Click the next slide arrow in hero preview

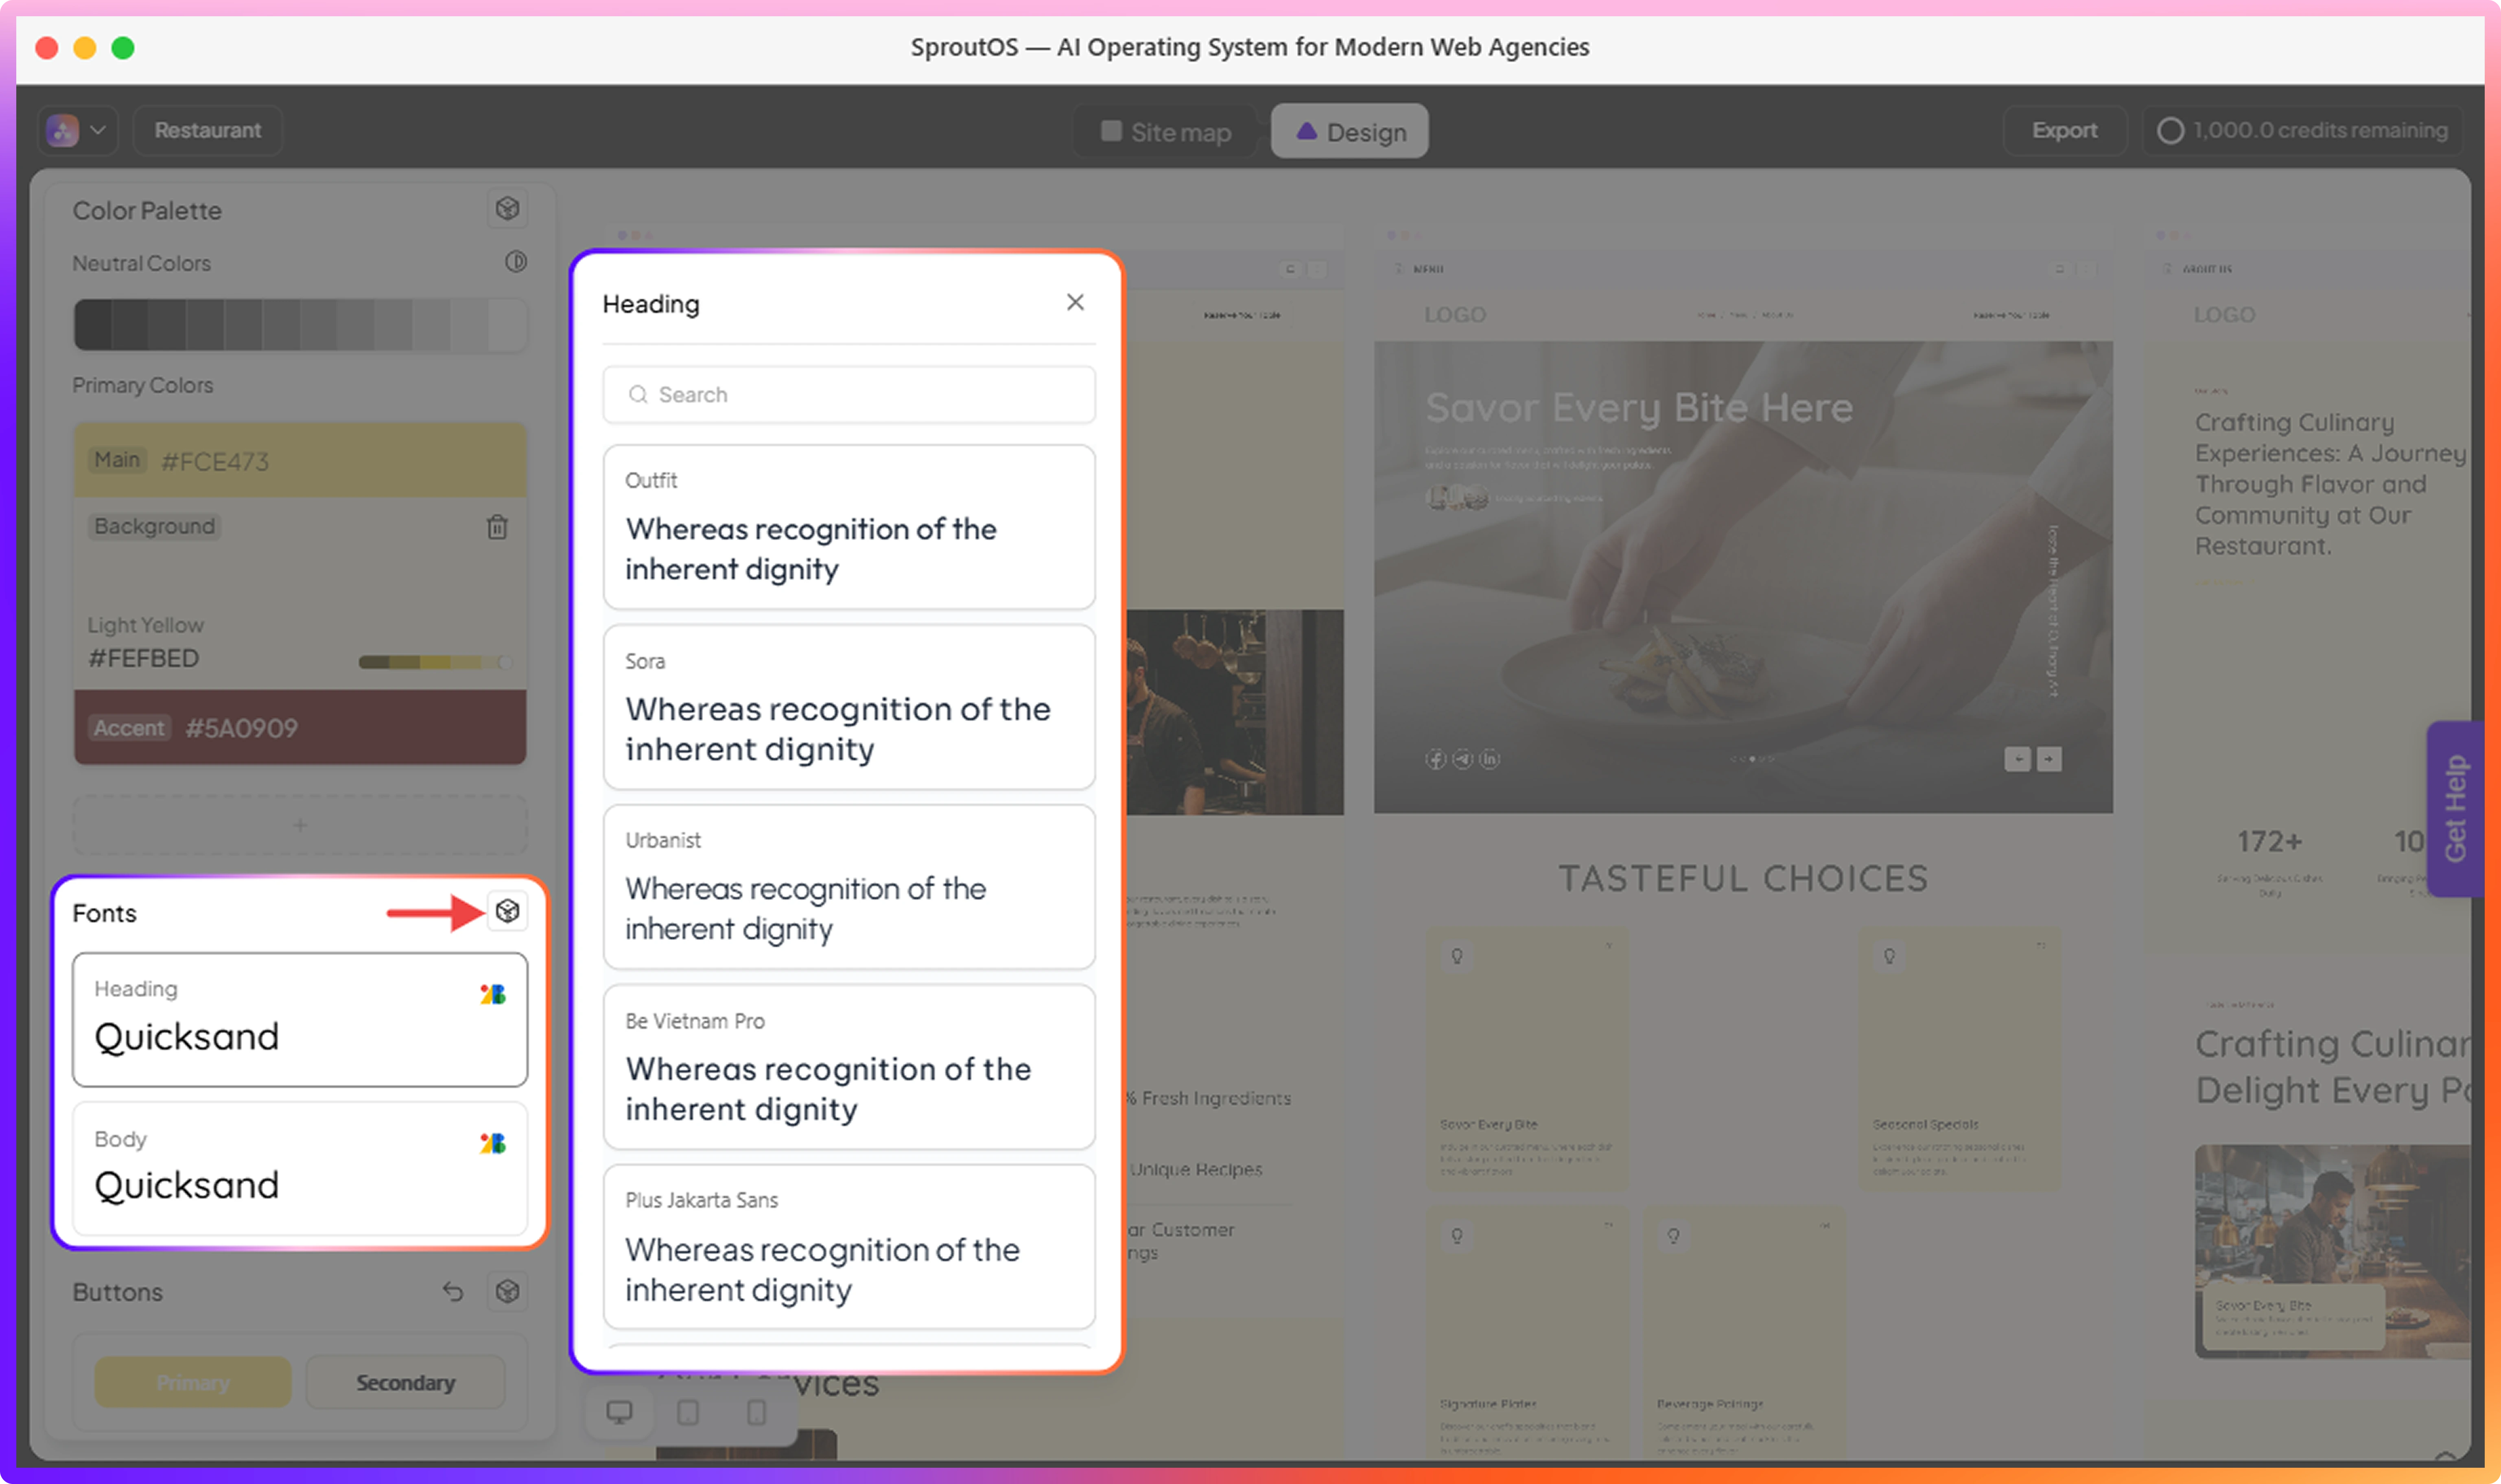[2049, 759]
